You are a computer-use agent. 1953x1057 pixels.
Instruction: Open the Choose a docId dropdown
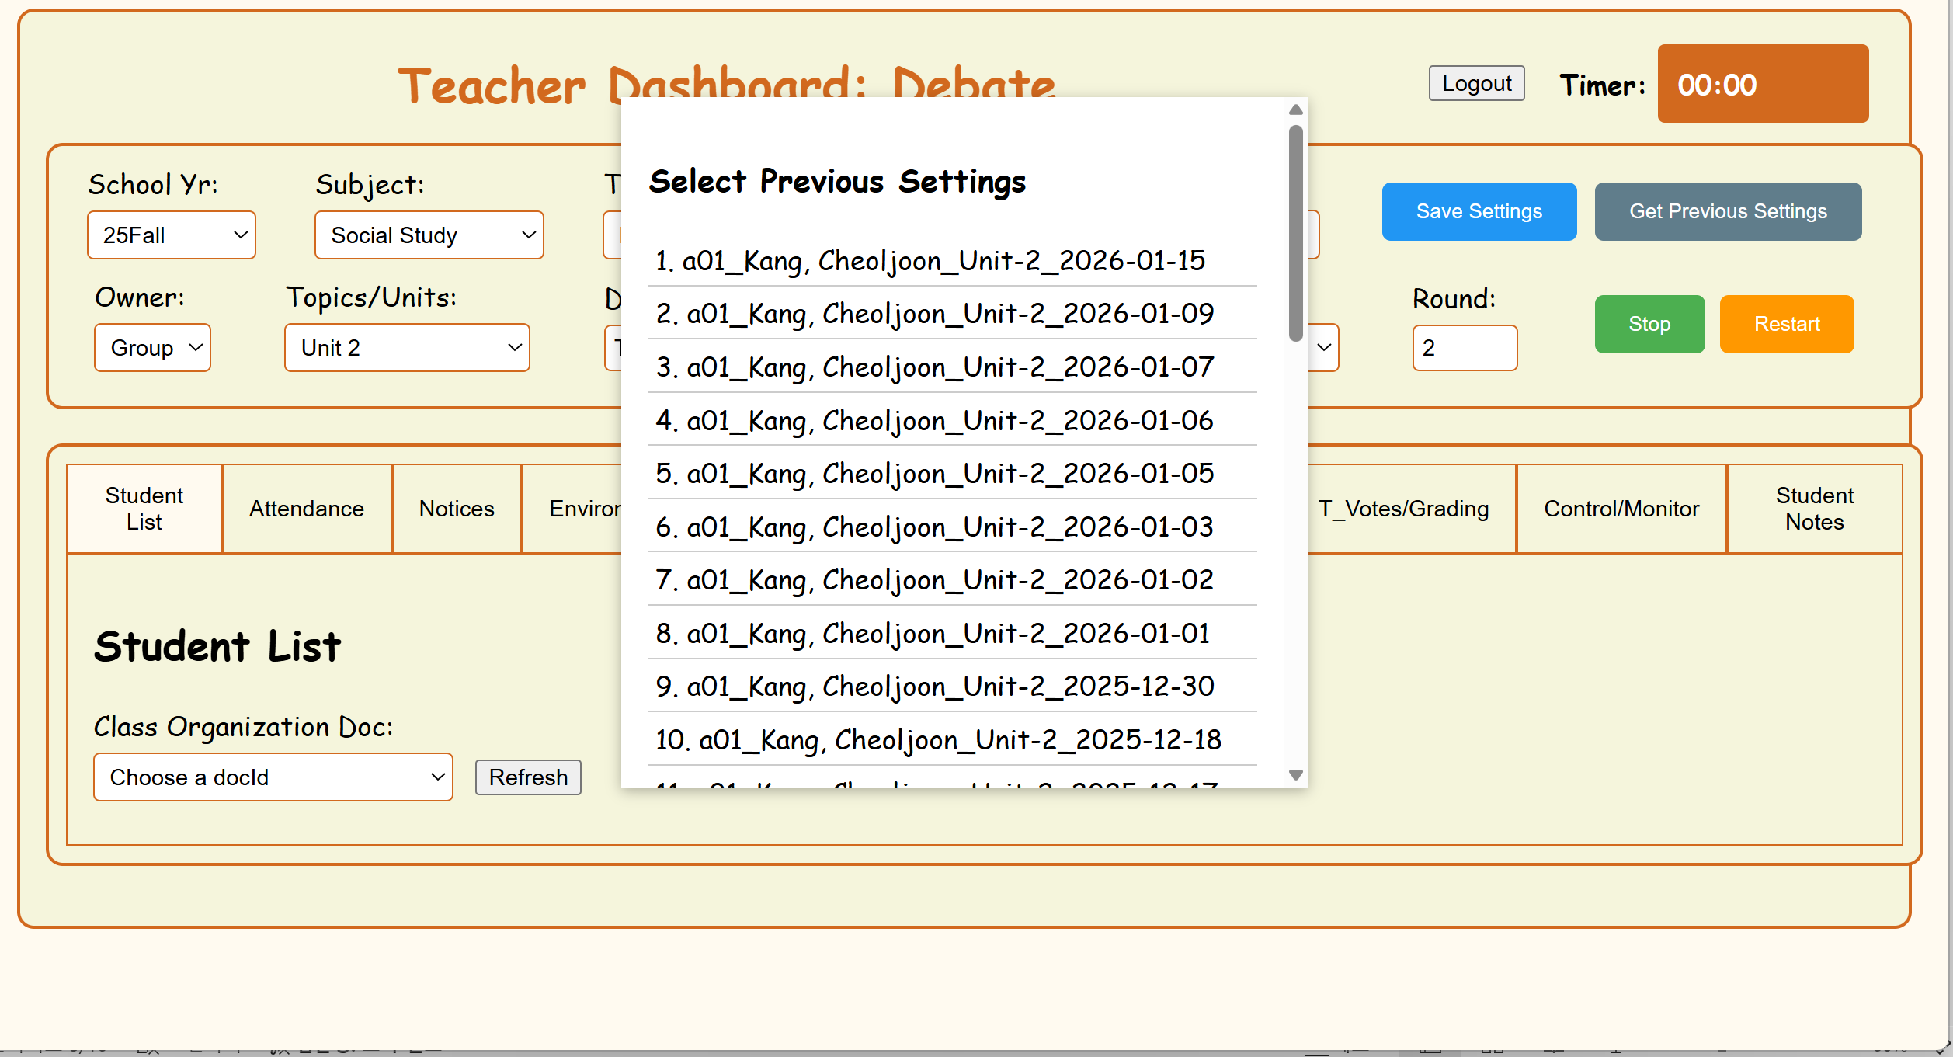pos(273,777)
